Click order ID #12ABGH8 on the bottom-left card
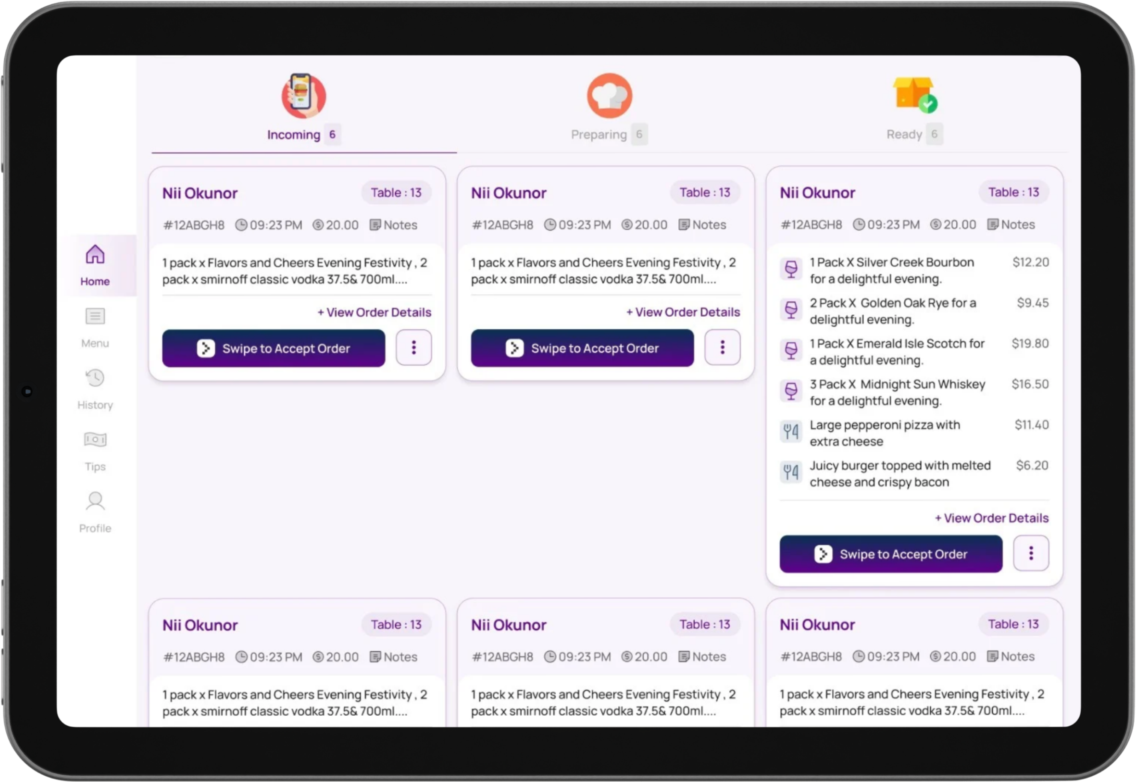The height and width of the screenshot is (782, 1136). point(194,657)
